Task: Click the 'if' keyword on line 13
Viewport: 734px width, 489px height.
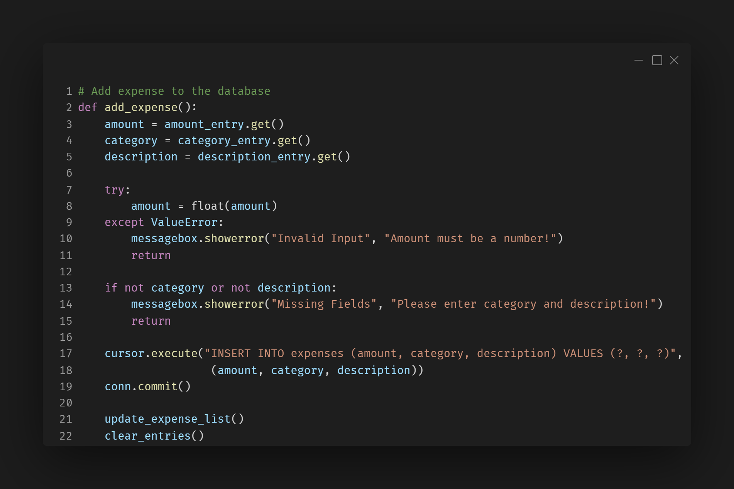Action: pos(111,288)
